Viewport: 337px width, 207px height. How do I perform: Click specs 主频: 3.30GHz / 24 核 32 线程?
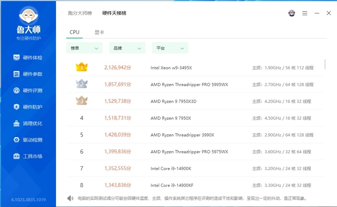[x=281, y=185]
